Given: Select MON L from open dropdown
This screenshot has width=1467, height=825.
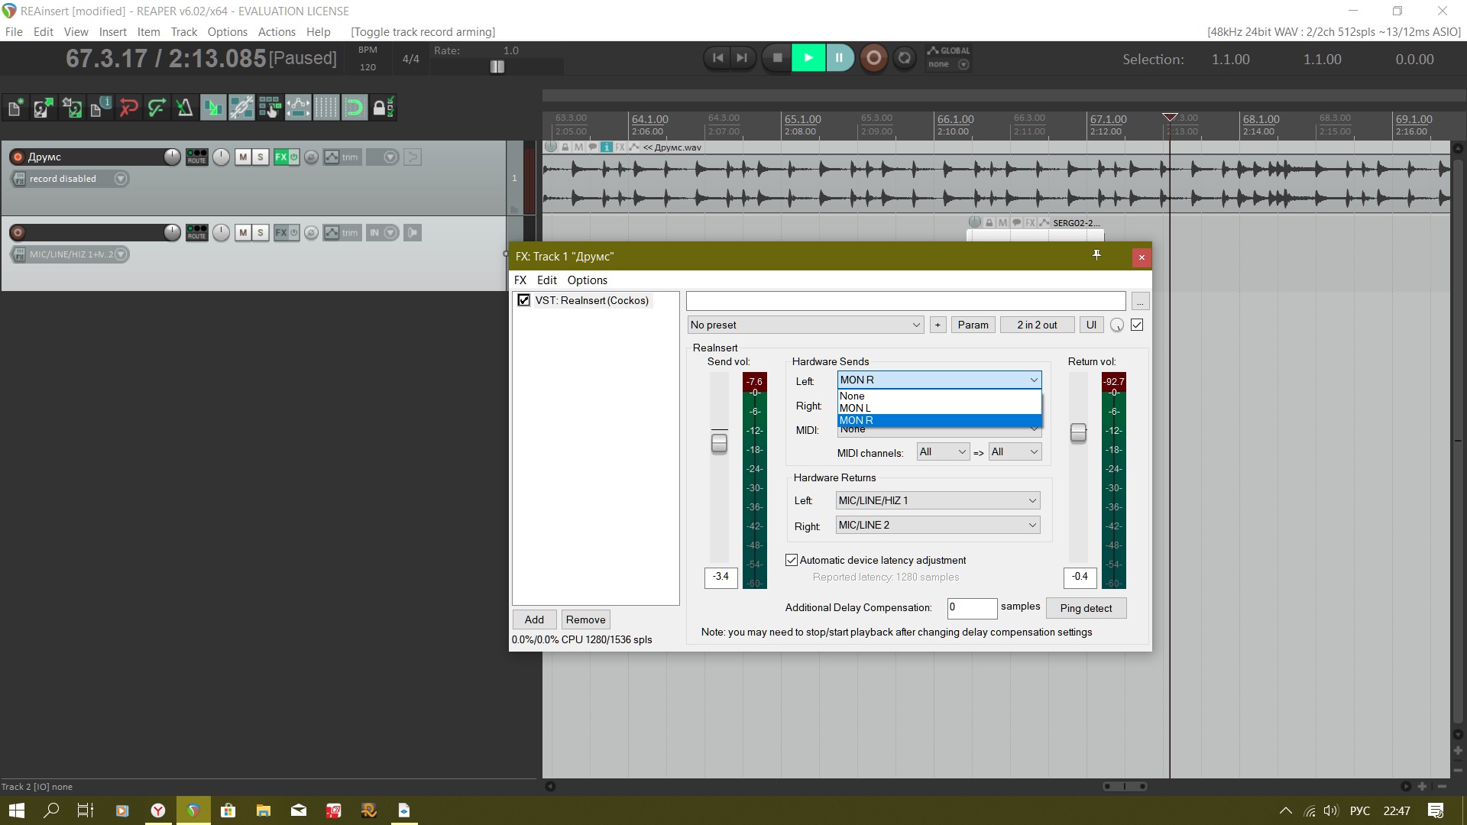Looking at the screenshot, I should [x=855, y=408].
